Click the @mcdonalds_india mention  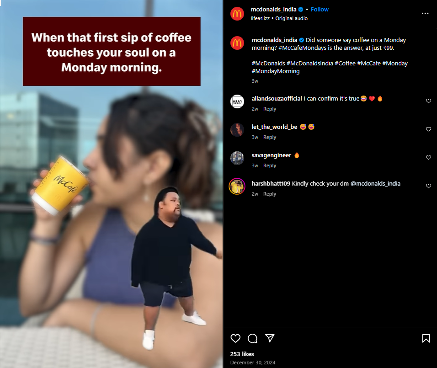(375, 184)
